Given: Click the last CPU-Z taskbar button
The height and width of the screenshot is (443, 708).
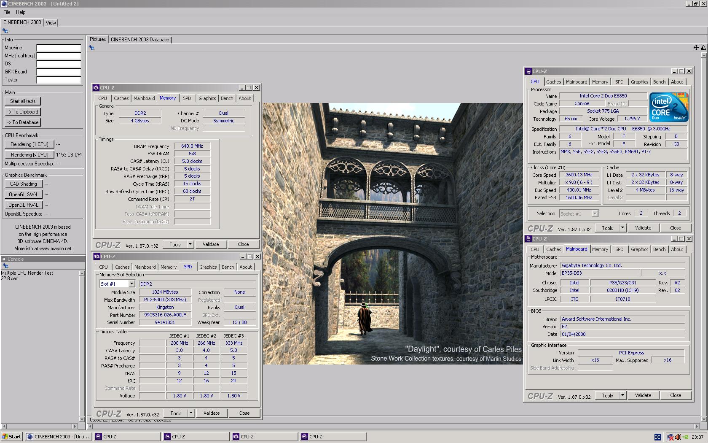Looking at the screenshot, I should click(x=333, y=437).
